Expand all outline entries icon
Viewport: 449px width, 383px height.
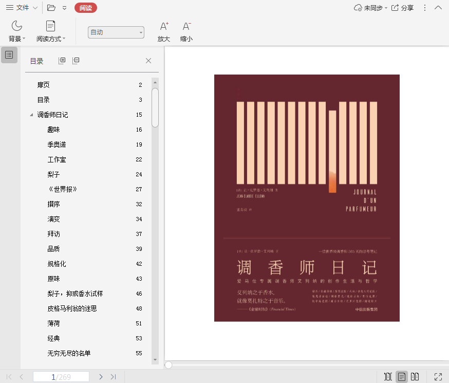62,61
